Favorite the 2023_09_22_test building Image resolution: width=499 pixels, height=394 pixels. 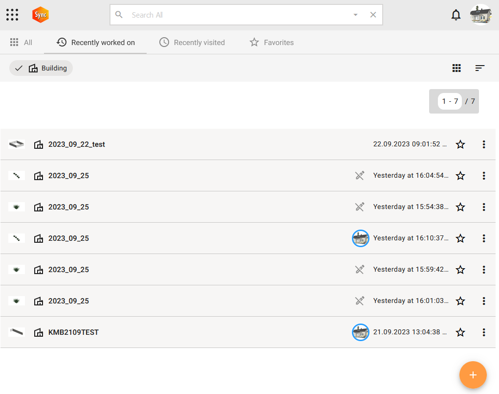[460, 144]
